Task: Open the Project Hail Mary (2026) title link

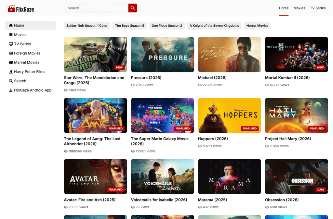Action: tap(288, 139)
